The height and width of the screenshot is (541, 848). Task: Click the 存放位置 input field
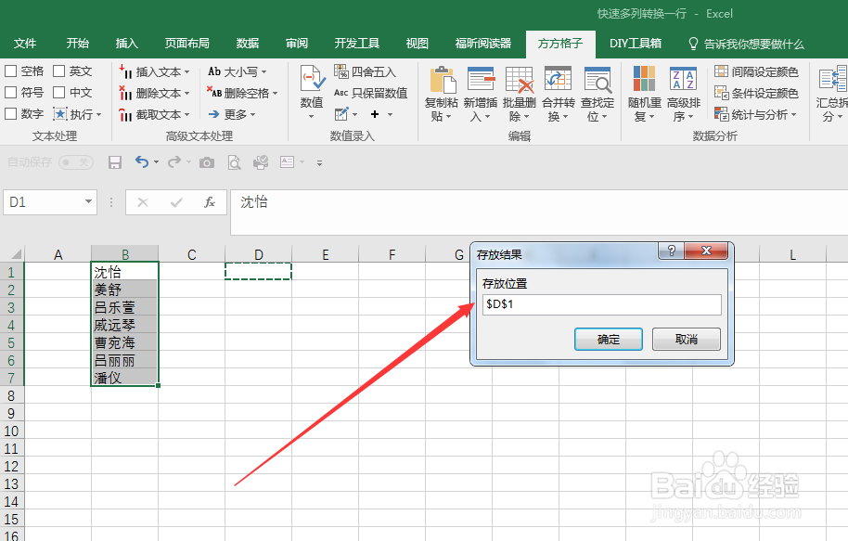click(x=601, y=304)
